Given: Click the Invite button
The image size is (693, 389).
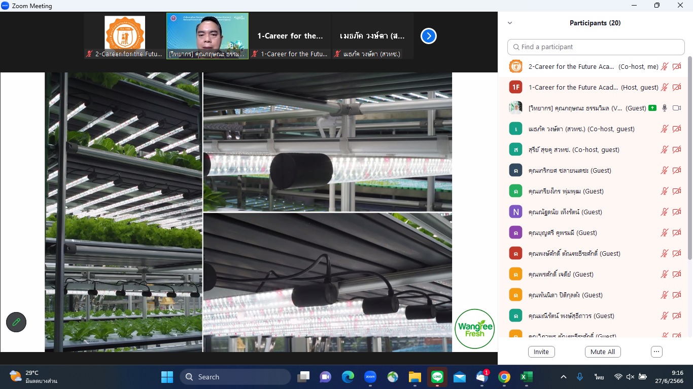Looking at the screenshot, I should [541, 352].
